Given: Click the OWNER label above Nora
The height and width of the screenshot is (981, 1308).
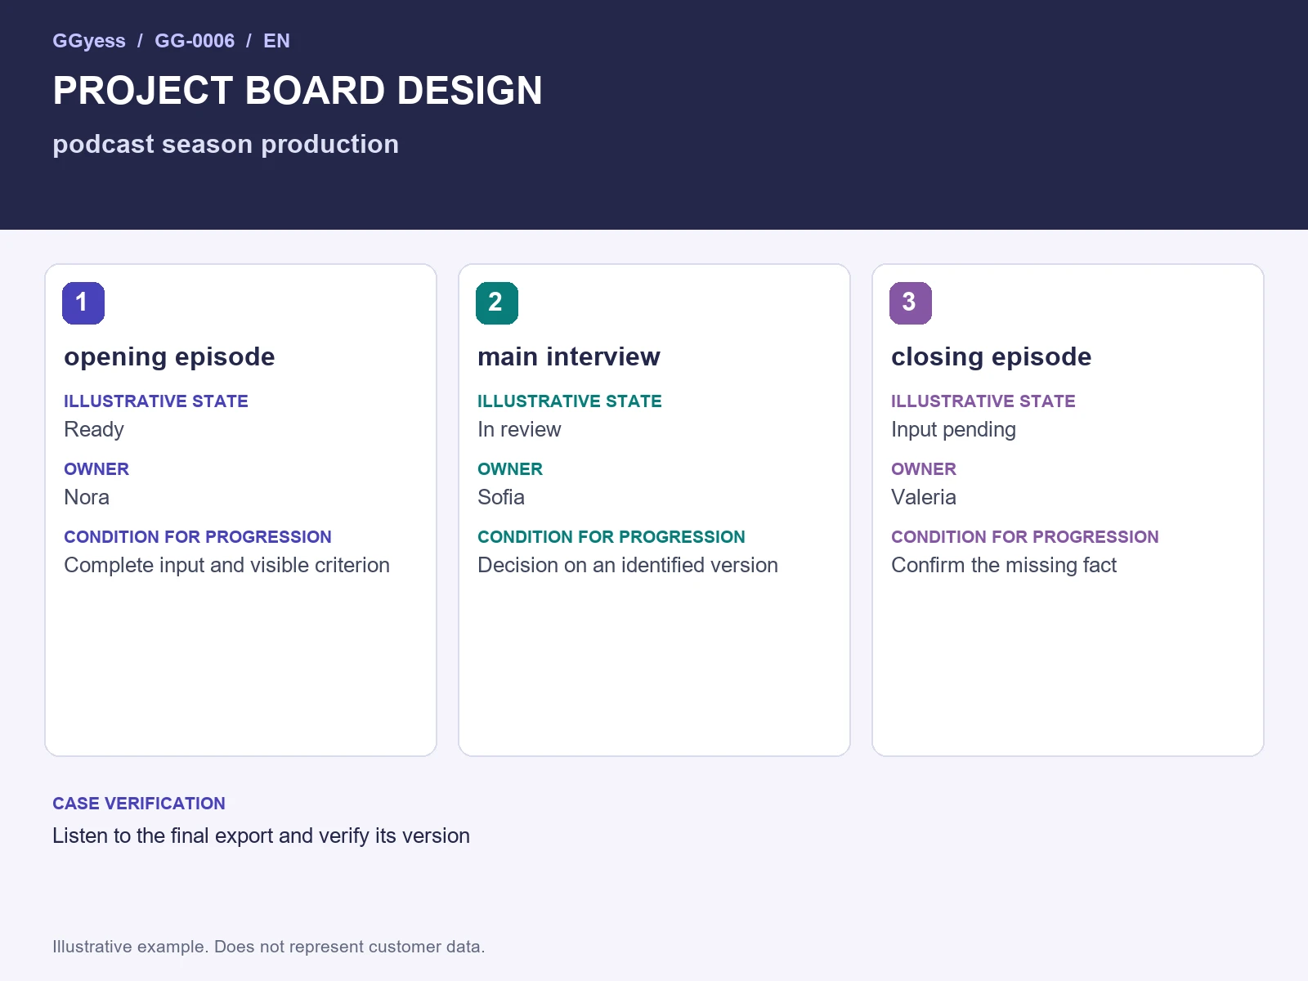Looking at the screenshot, I should [96, 469].
